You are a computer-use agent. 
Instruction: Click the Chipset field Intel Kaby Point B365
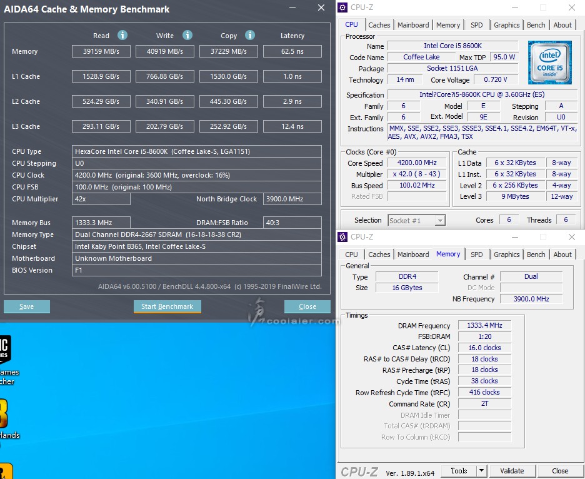point(197,246)
